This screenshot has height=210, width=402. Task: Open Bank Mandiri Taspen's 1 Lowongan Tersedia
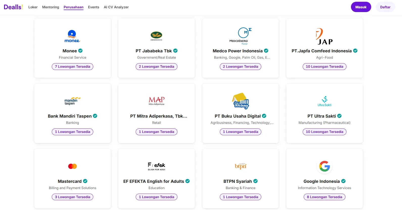point(73,132)
